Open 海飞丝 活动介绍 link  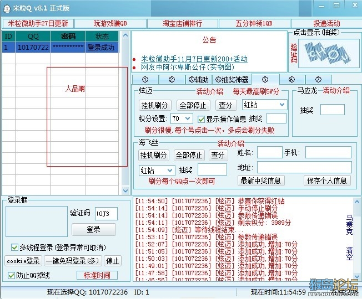[230, 143]
